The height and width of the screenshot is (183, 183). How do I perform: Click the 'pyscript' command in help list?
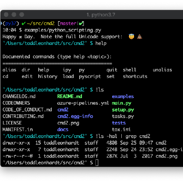pos(90,76)
